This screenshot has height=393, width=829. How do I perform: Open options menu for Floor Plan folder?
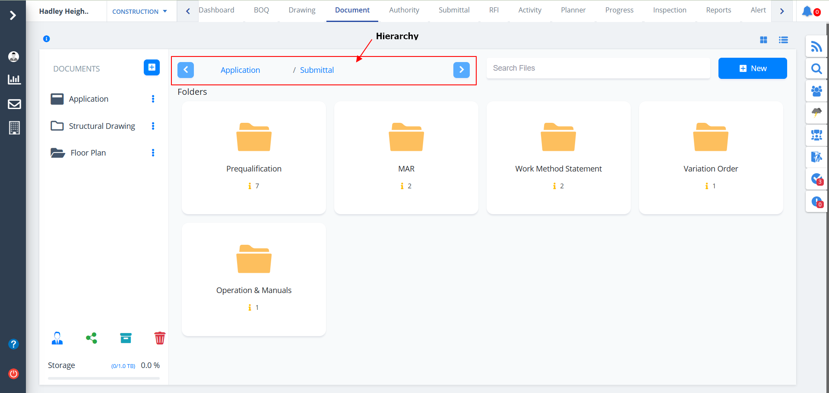click(153, 153)
